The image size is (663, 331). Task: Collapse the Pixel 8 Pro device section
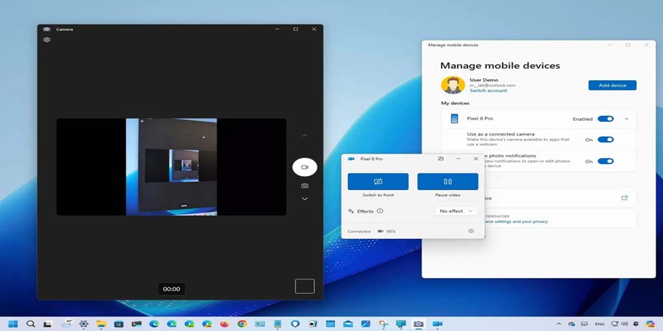(x=627, y=119)
